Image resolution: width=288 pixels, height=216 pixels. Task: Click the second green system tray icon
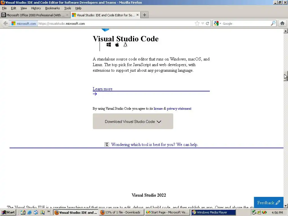(259, 212)
